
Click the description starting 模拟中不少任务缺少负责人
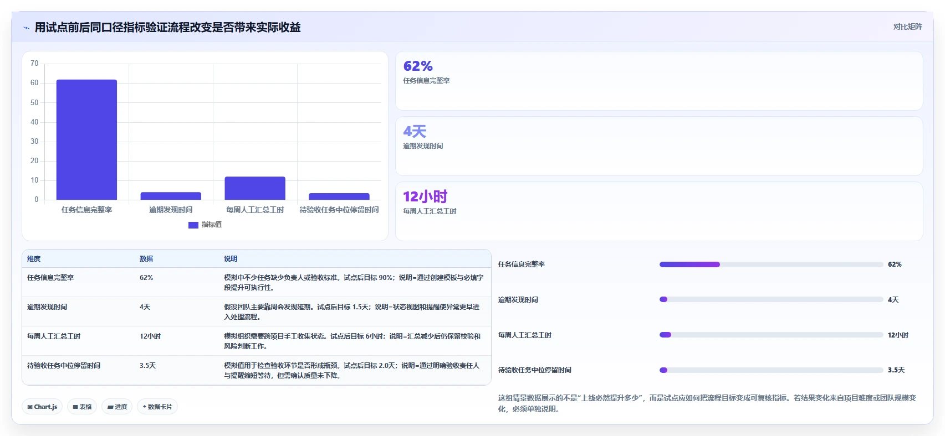coord(354,283)
